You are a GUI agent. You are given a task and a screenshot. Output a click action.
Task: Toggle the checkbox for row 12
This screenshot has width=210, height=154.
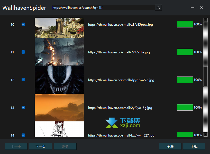tap(23, 80)
